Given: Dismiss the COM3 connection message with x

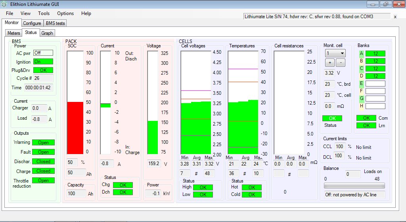Looking at the screenshot, I should pyautogui.click(x=395, y=17).
